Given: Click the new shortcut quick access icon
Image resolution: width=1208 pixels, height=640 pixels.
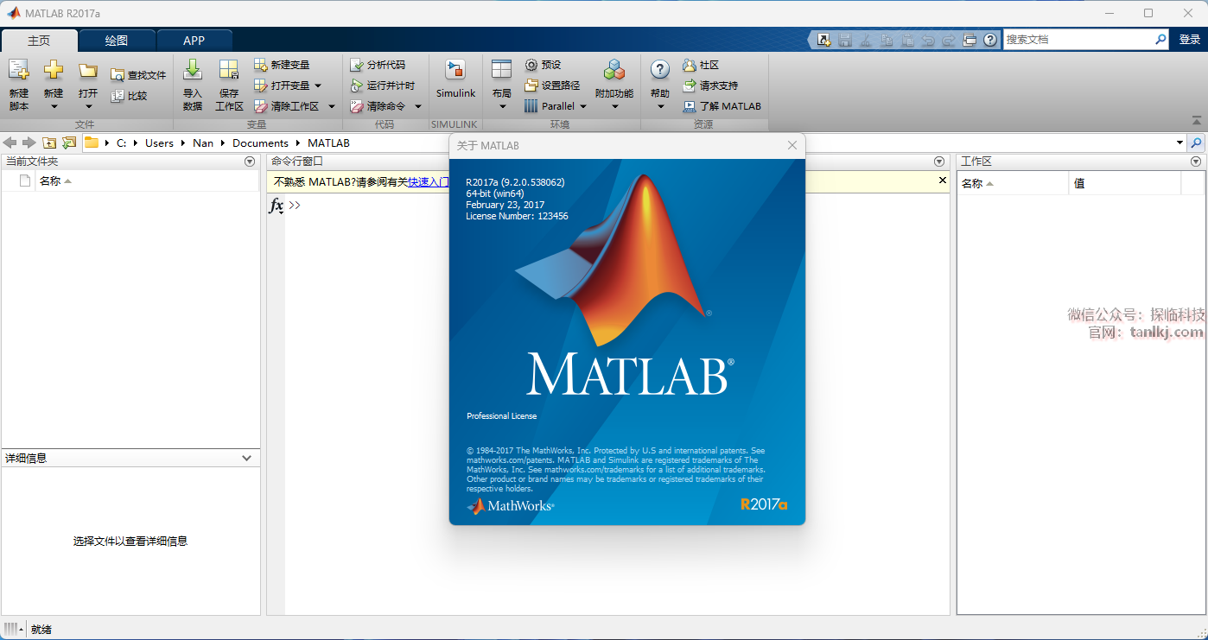Looking at the screenshot, I should coord(824,40).
